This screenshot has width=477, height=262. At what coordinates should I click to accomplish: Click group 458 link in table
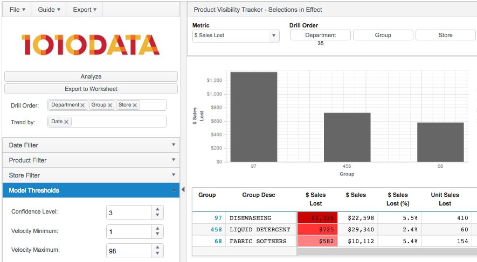coord(216,230)
